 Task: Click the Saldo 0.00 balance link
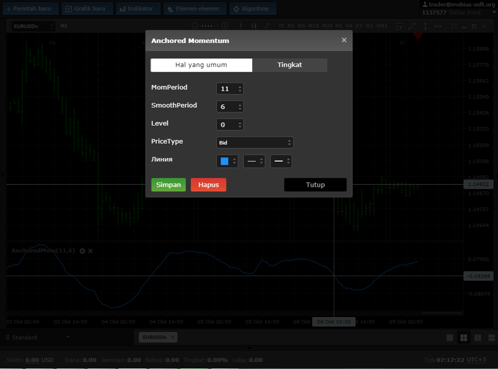point(32,360)
